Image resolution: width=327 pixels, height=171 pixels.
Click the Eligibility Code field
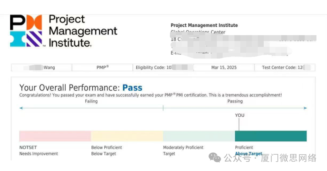(163, 67)
